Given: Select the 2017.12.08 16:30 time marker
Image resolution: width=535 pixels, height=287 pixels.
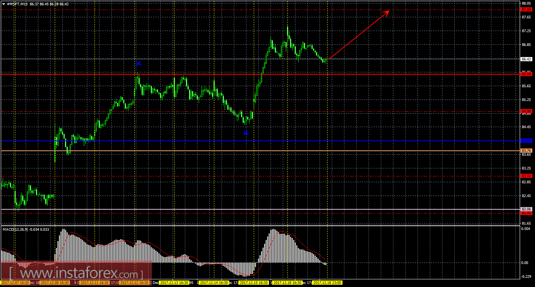Looking at the screenshot, I should point(55,282).
